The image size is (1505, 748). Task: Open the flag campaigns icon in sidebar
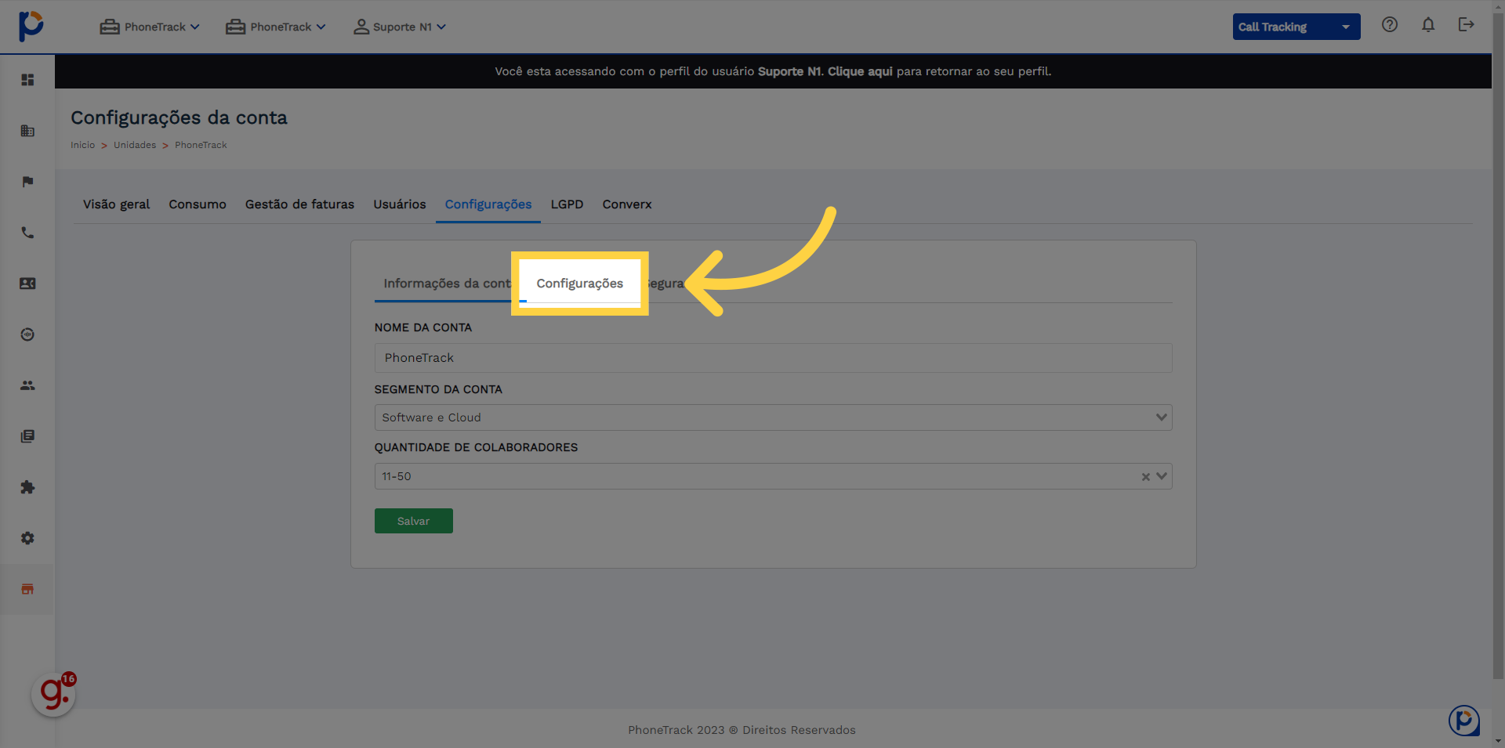[27, 182]
